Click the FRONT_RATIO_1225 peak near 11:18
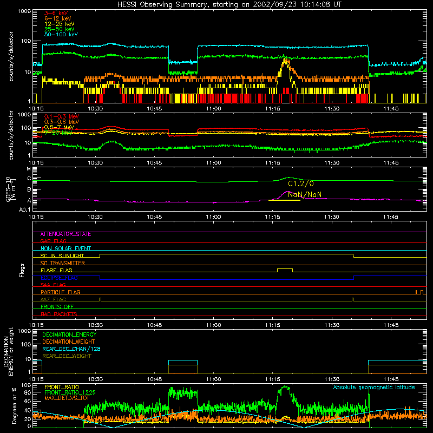 tap(285, 387)
